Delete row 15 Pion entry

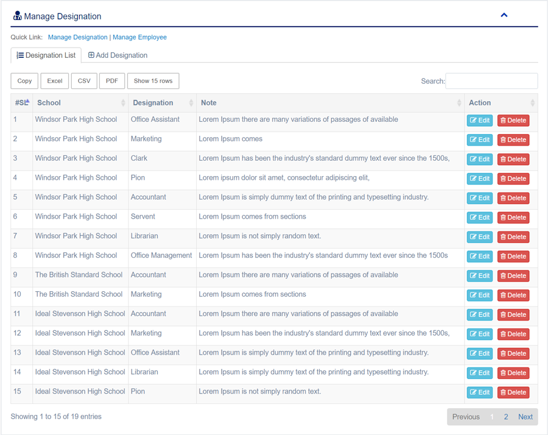coord(513,392)
